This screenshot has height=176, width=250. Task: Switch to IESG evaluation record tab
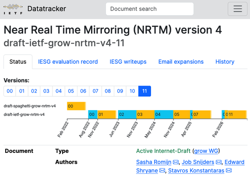click(x=68, y=62)
